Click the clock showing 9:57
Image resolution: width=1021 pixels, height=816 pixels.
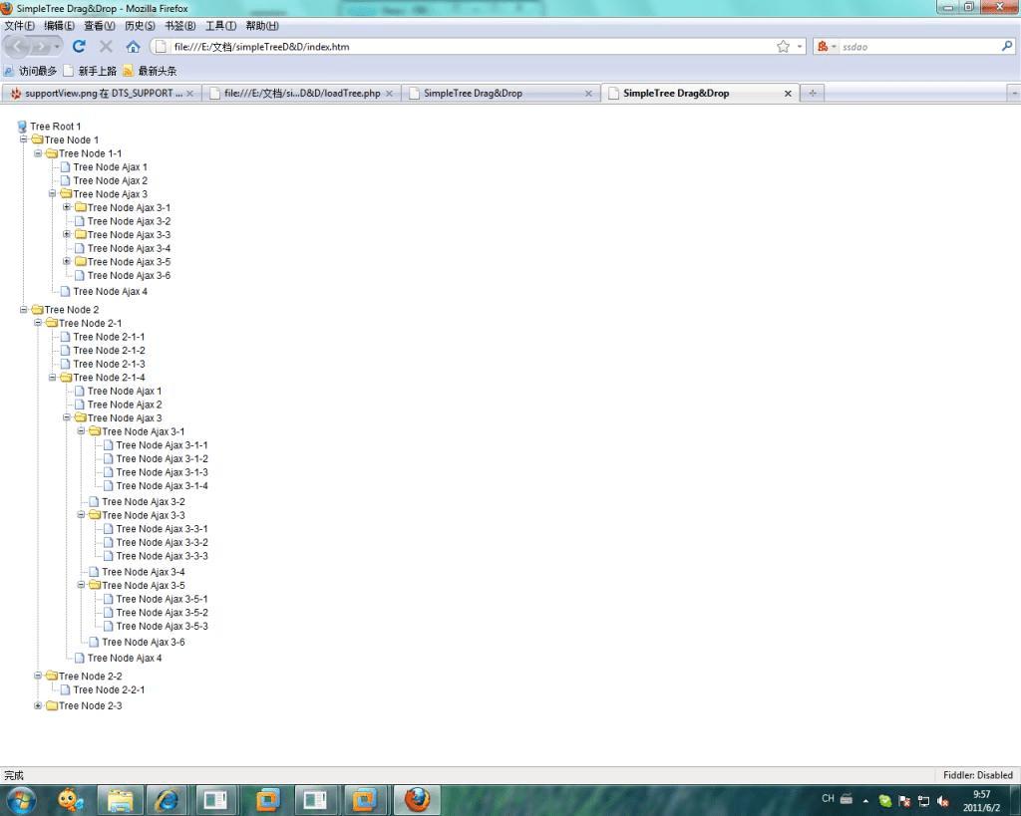(x=981, y=794)
